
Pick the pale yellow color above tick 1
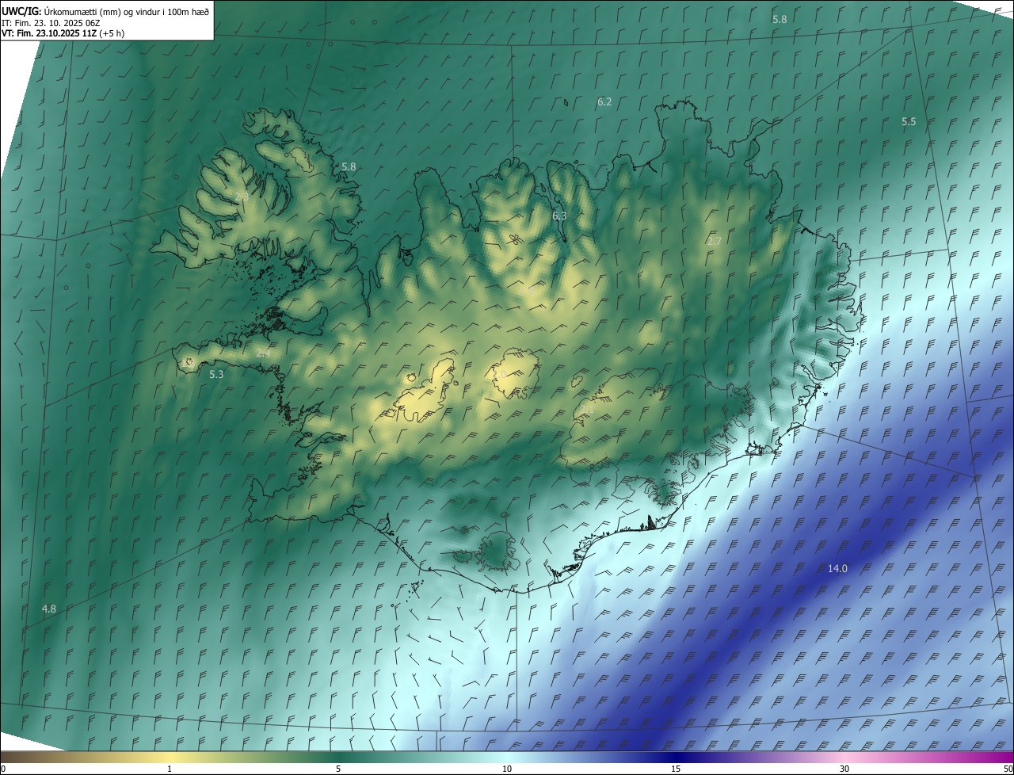[170, 757]
